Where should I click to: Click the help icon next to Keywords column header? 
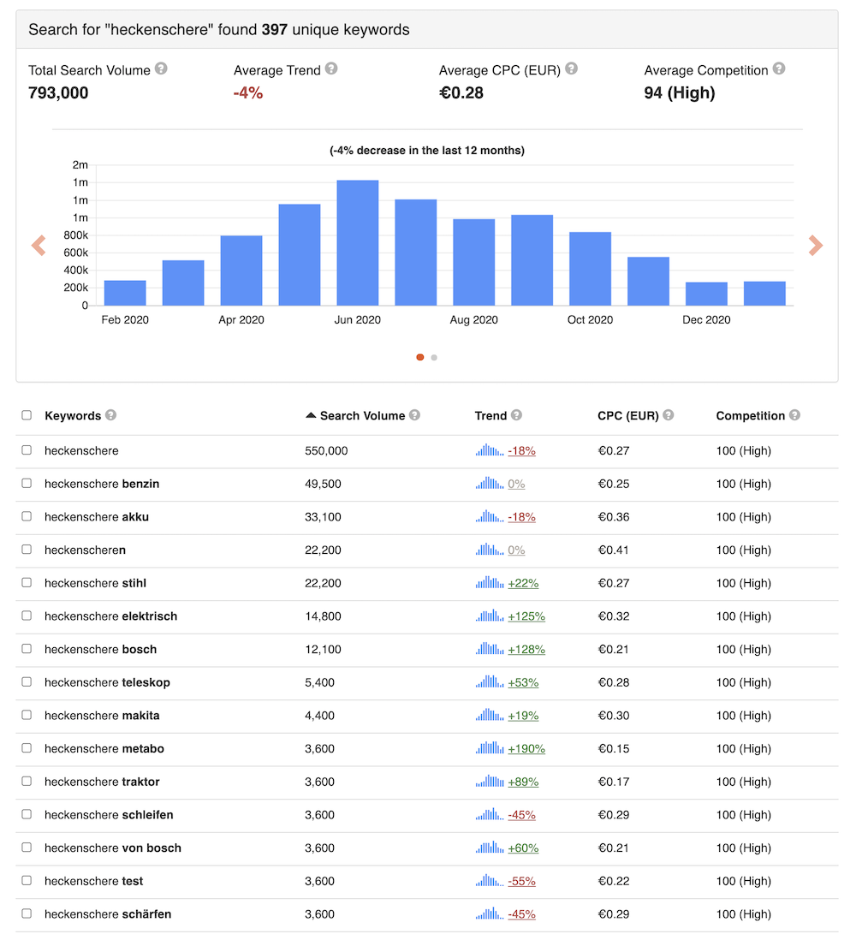click(x=111, y=415)
